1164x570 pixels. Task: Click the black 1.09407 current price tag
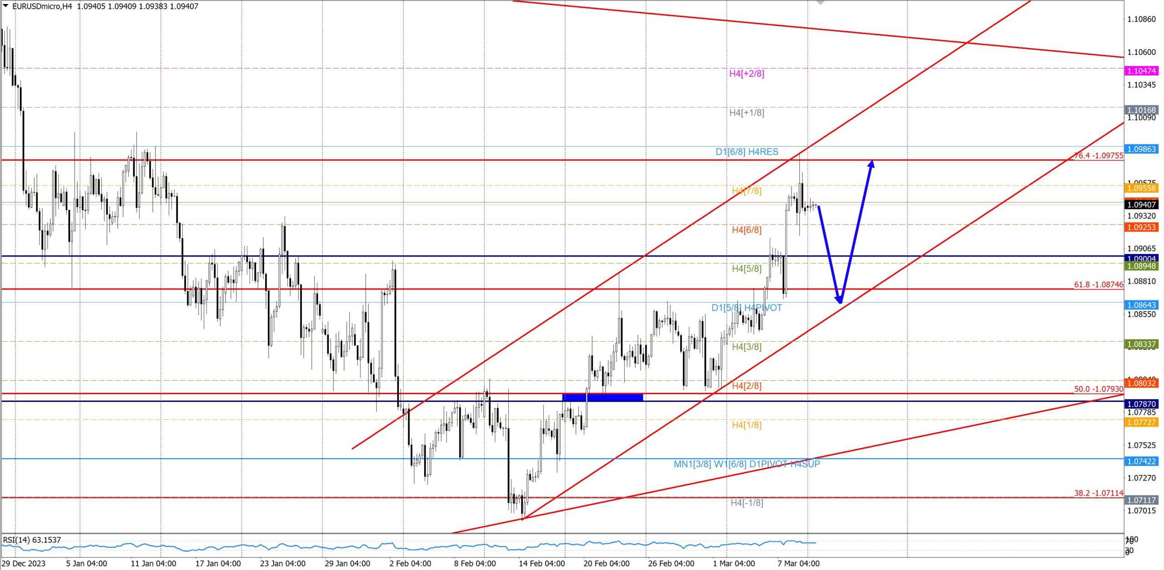click(1141, 205)
